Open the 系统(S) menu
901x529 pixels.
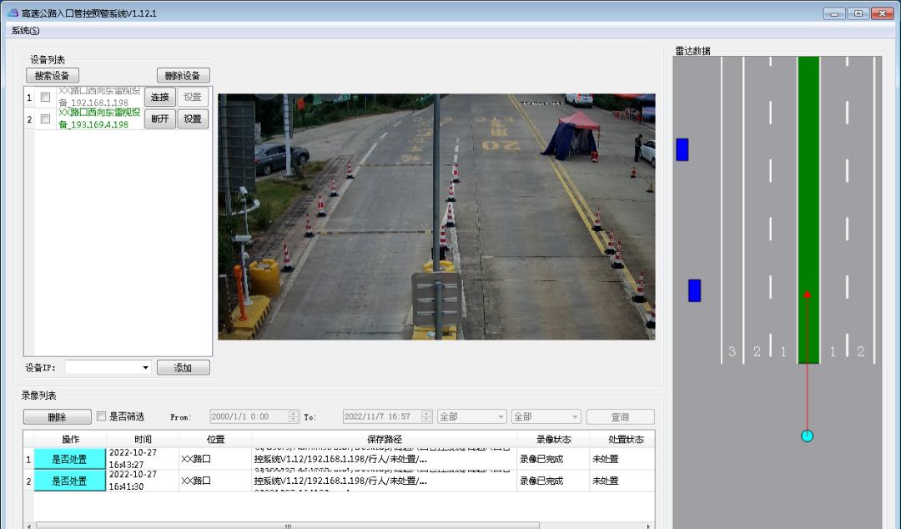click(x=26, y=31)
